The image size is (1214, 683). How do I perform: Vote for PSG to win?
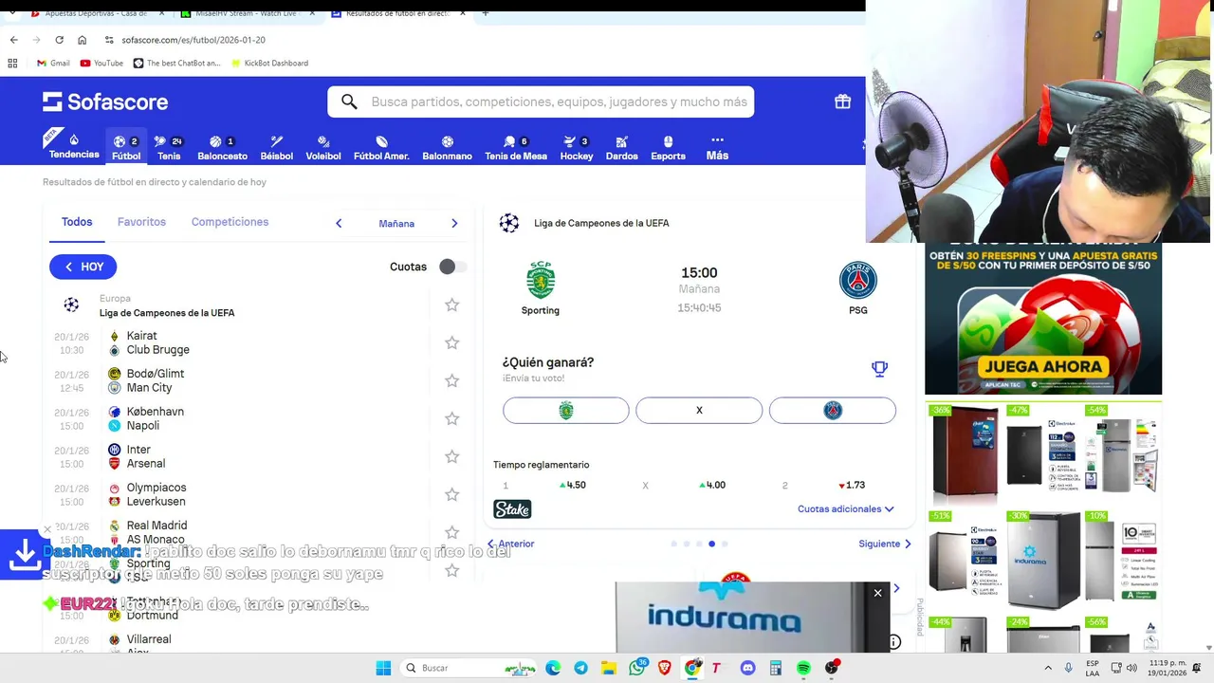coord(833,410)
